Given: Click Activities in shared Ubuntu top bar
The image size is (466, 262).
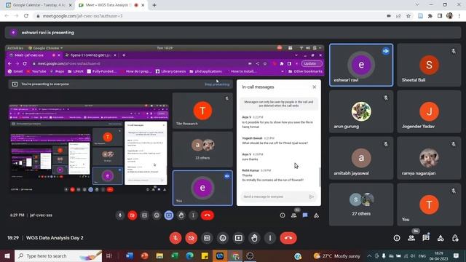Looking at the screenshot, I should [15, 48].
